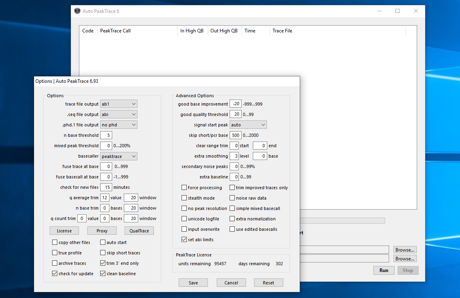Open the trace file output dropdown
This screenshot has width=460, height=298.
click(x=119, y=104)
